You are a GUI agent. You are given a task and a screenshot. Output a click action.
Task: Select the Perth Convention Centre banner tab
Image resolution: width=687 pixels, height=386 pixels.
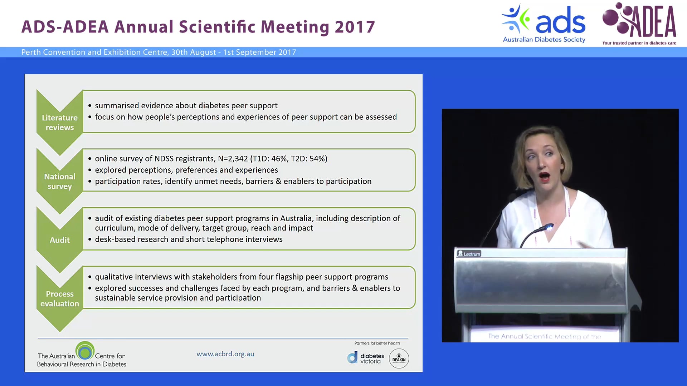[x=158, y=52]
